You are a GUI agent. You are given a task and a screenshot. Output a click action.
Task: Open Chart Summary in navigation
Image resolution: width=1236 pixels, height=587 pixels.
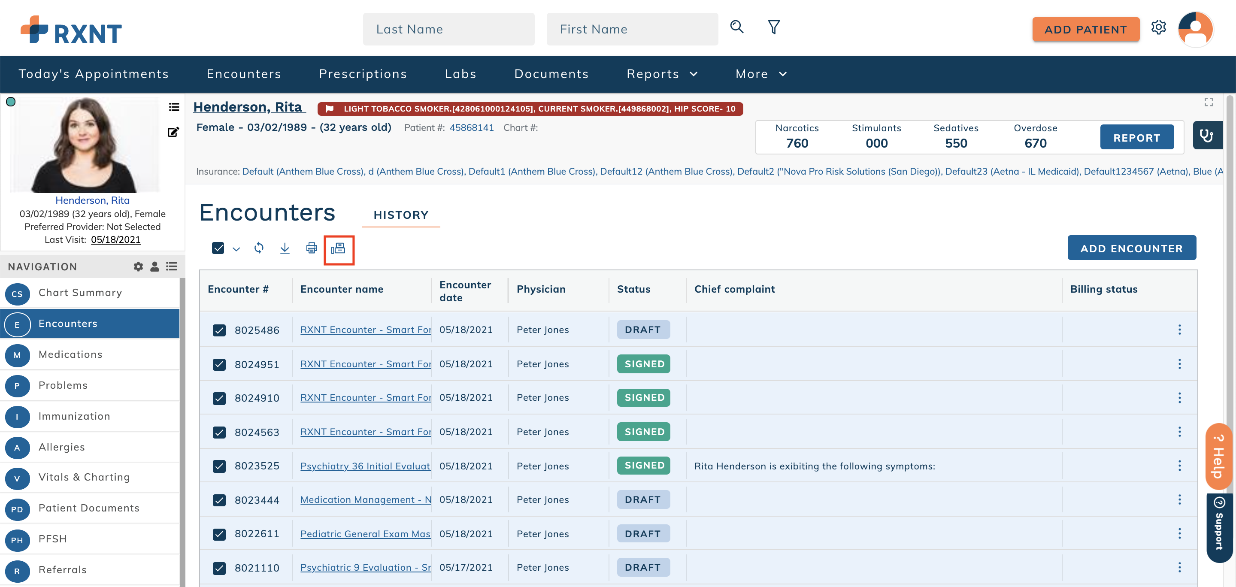click(90, 293)
